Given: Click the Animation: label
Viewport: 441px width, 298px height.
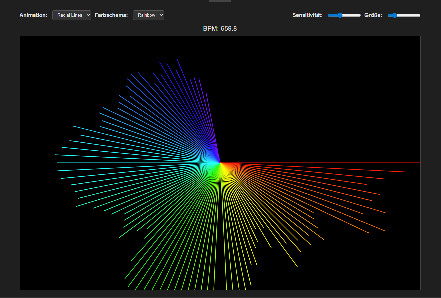Looking at the screenshot, I should point(33,15).
